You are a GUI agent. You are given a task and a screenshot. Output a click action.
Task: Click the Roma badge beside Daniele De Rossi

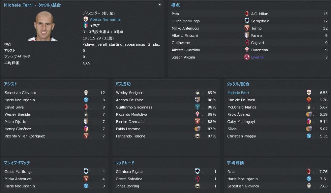click(309, 100)
